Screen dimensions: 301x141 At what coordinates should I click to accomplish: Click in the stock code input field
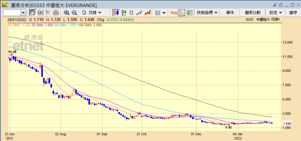(x=12, y=12)
